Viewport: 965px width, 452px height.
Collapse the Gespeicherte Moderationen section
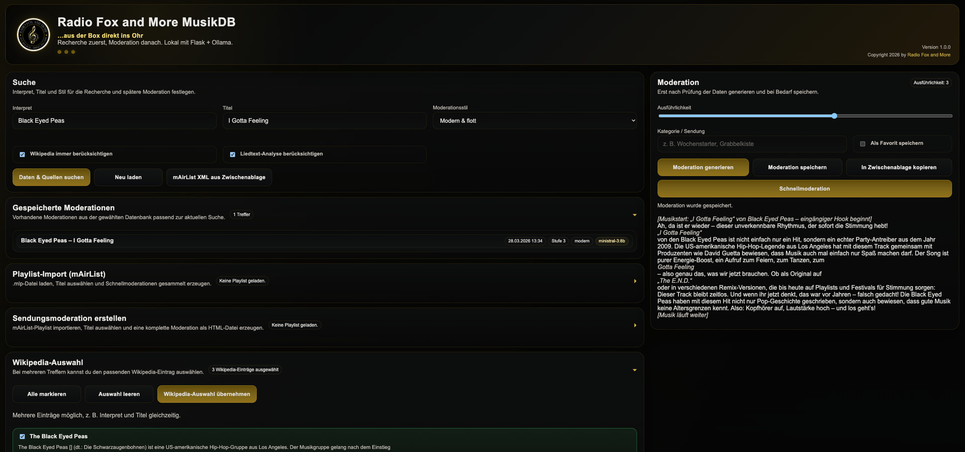coord(634,215)
